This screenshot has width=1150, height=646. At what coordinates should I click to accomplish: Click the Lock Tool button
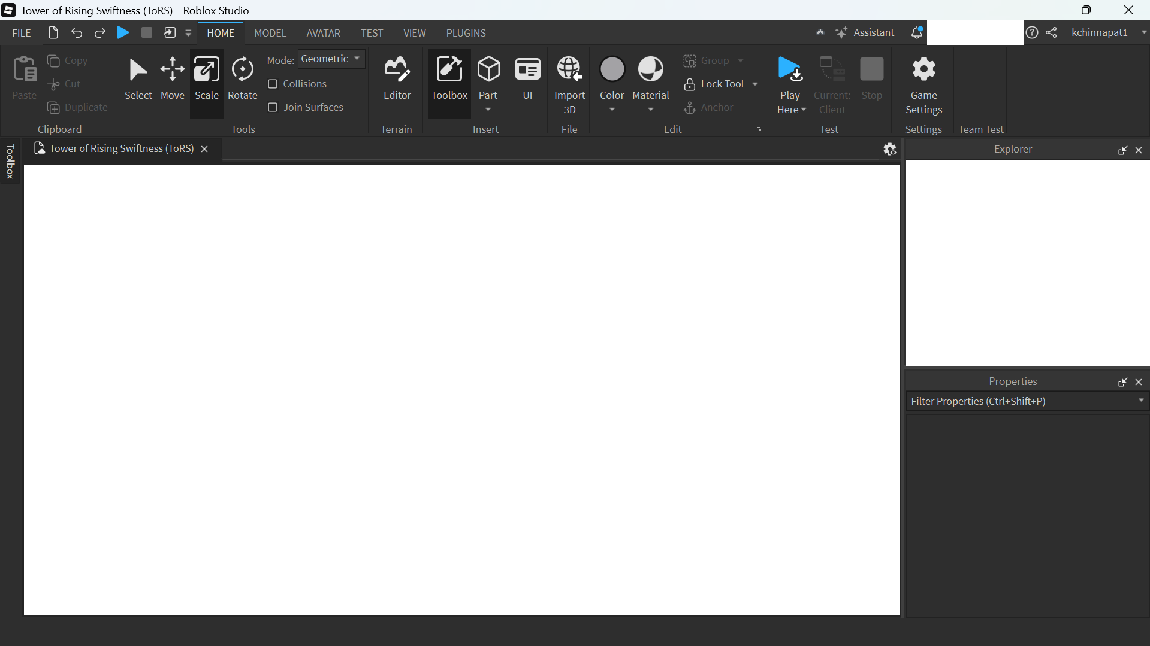[714, 84]
